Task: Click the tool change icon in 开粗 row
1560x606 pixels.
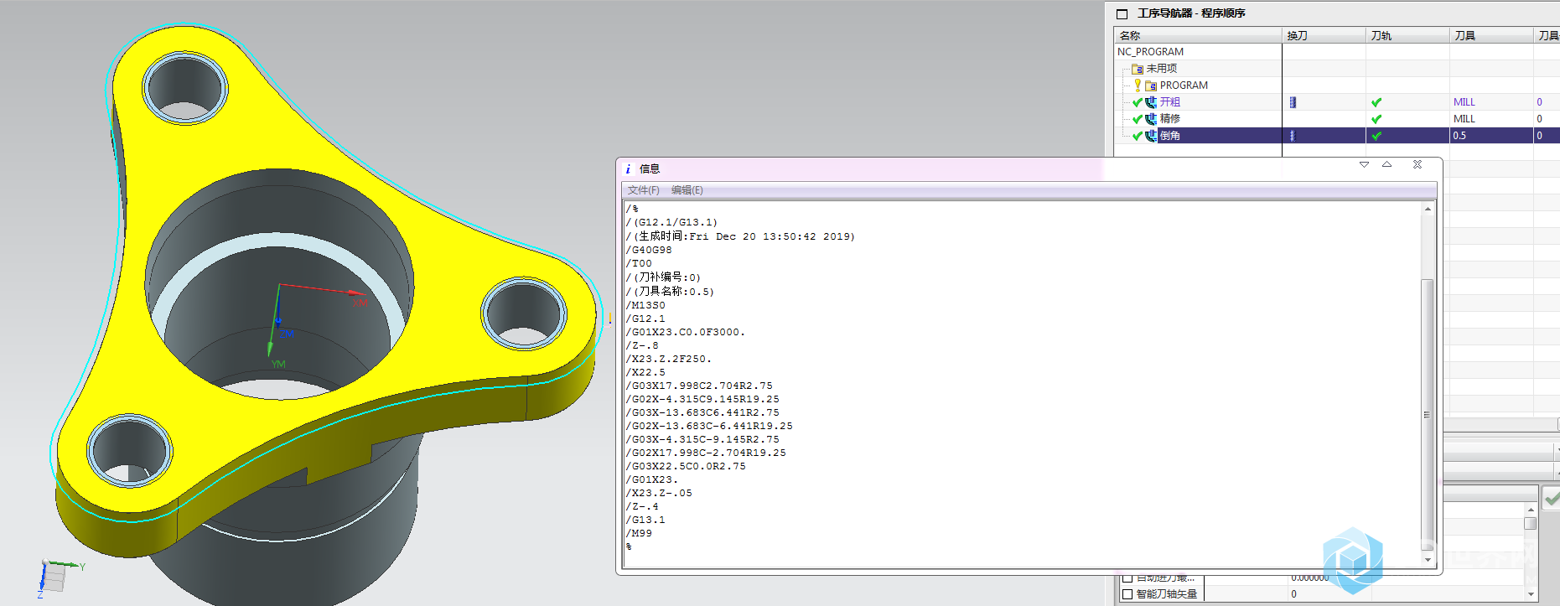Action: point(1293,102)
